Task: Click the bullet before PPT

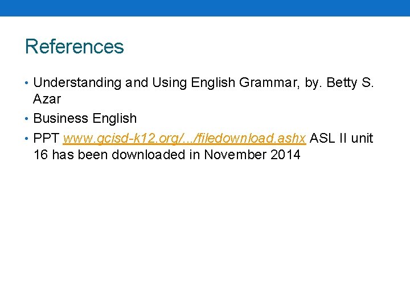Action: (27, 138)
